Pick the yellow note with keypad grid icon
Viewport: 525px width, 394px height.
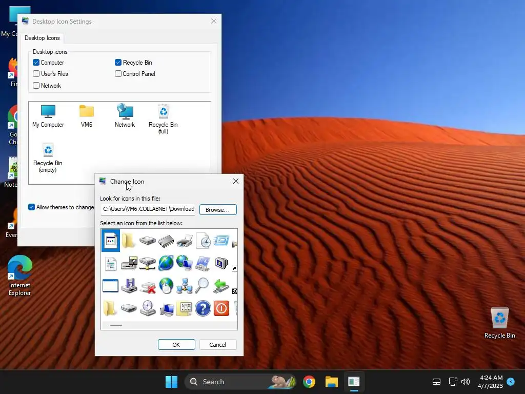(185, 308)
